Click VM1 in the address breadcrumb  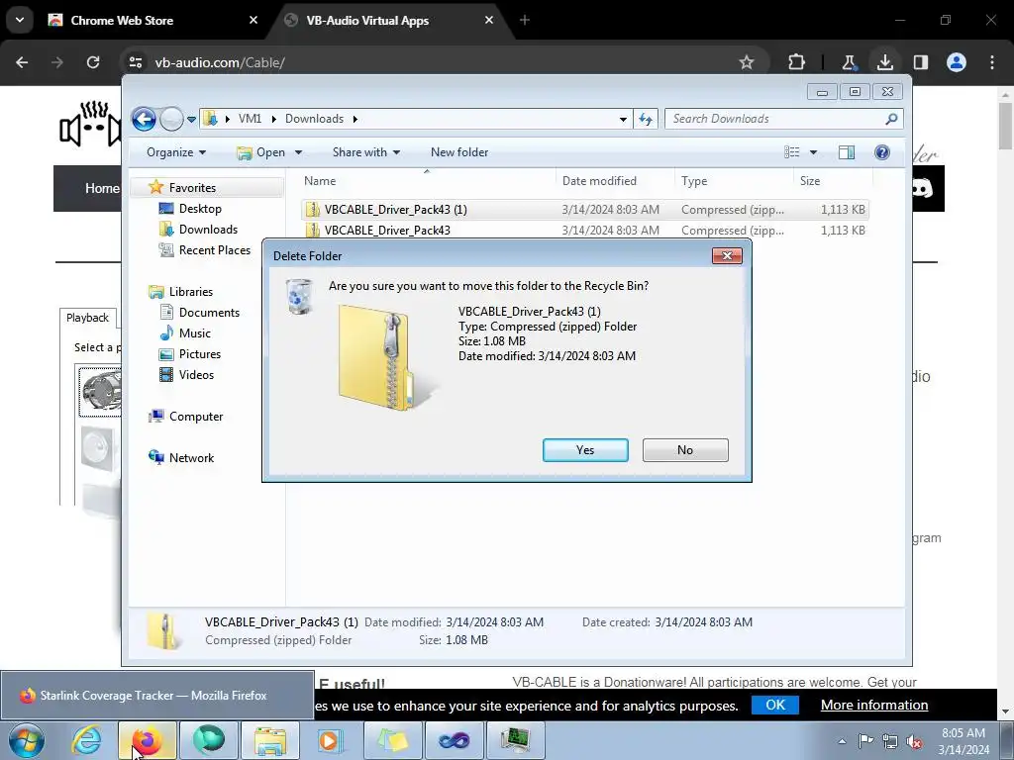coord(250,119)
